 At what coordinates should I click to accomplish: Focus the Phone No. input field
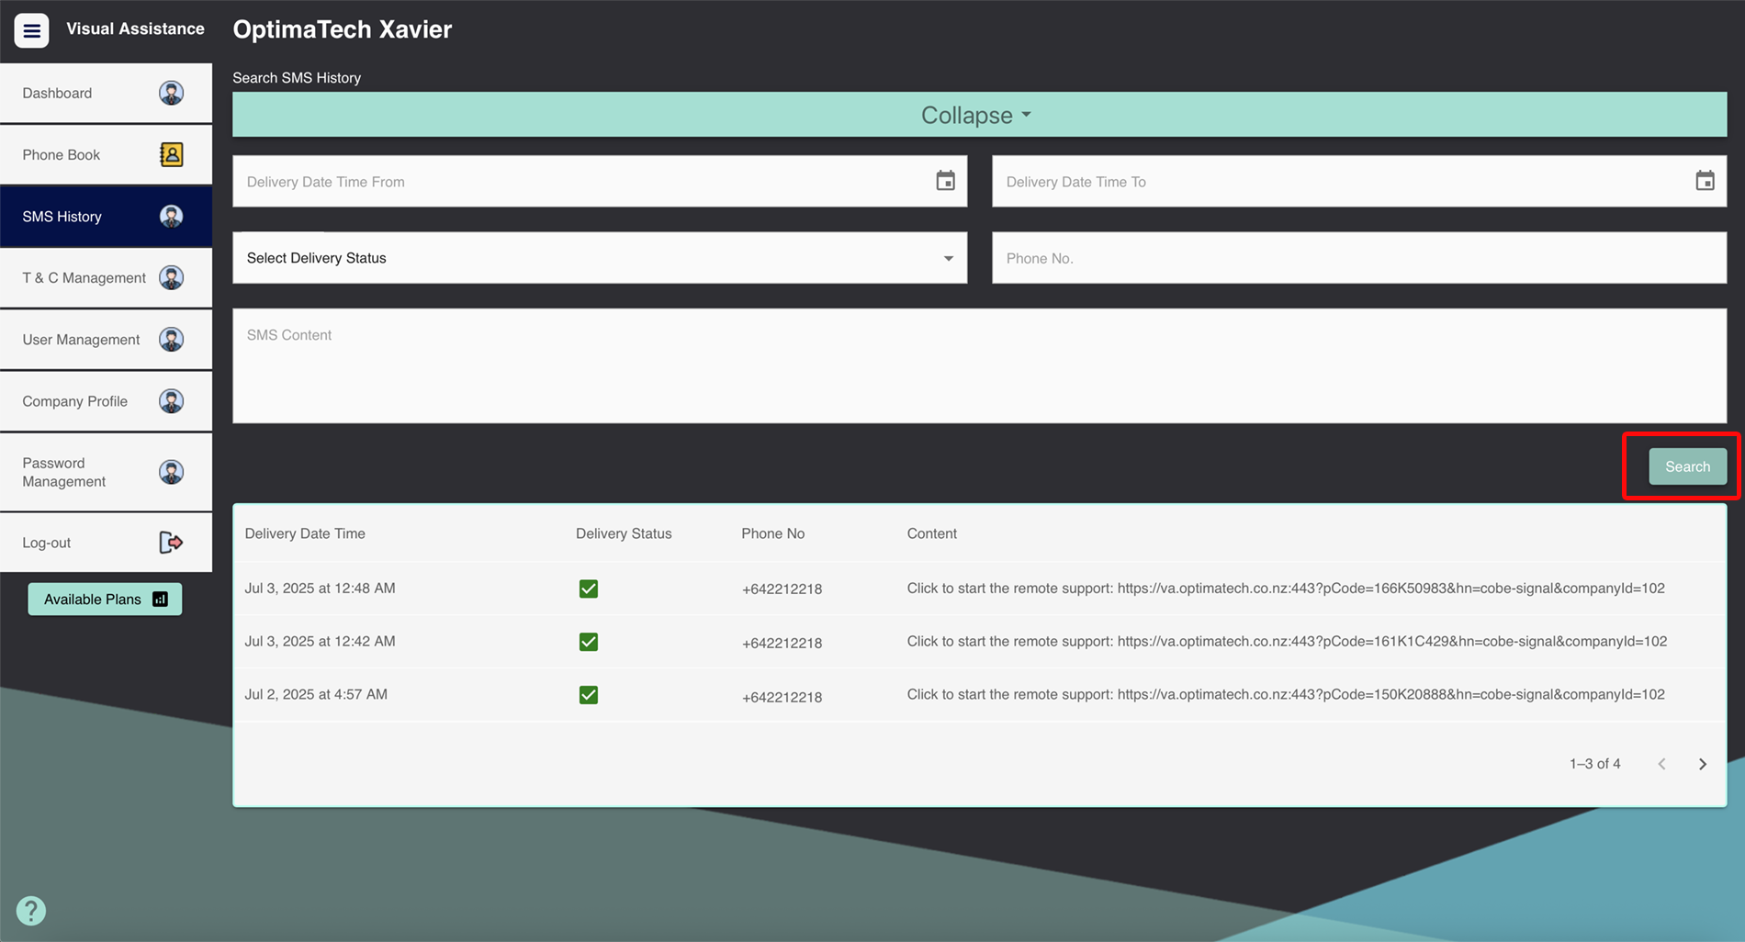click(1359, 258)
